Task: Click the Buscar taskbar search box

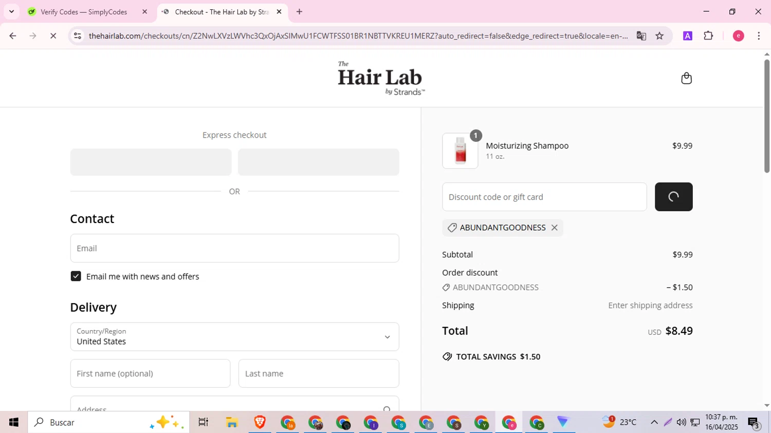Action: tap(108, 422)
